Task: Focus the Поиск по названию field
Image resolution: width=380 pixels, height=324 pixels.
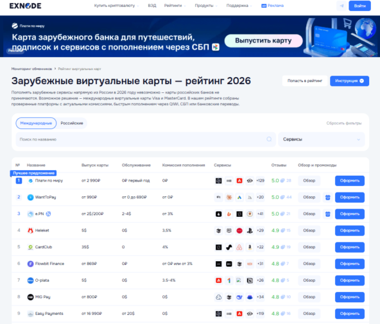Action: (146, 139)
